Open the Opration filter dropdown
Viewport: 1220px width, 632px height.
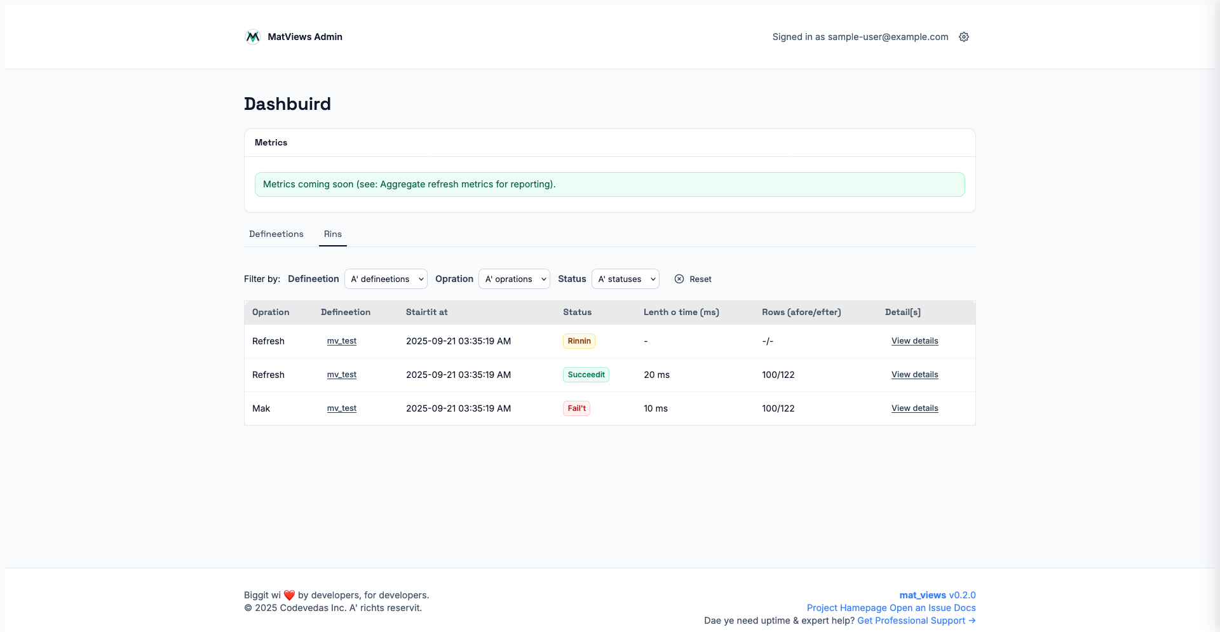click(x=513, y=279)
